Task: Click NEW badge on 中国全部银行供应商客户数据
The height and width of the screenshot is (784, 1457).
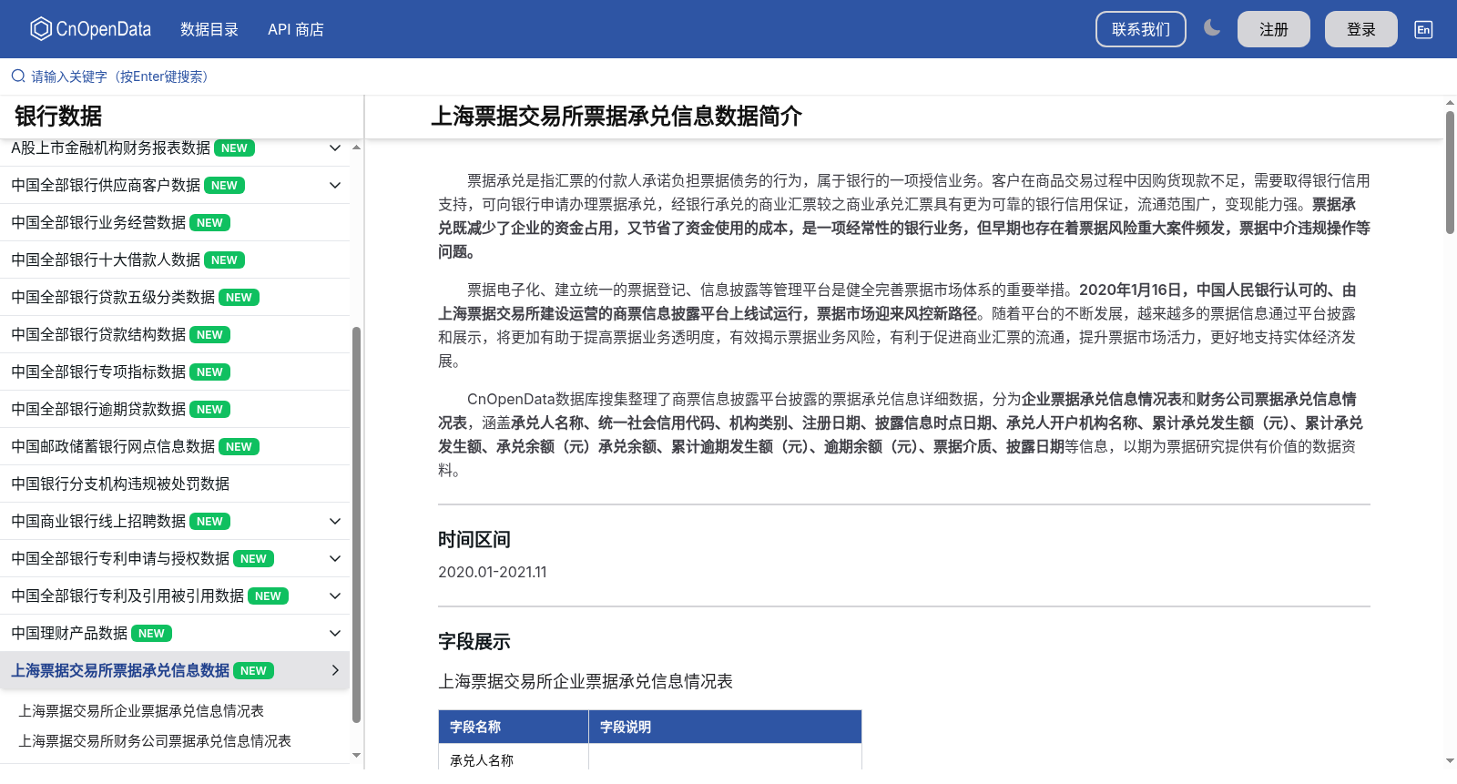Action: coord(224,186)
